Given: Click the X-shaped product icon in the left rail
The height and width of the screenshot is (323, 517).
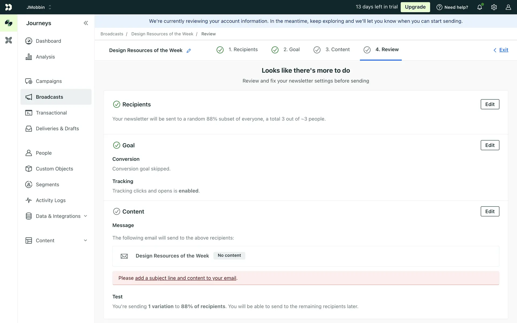Looking at the screenshot, I should (9, 40).
